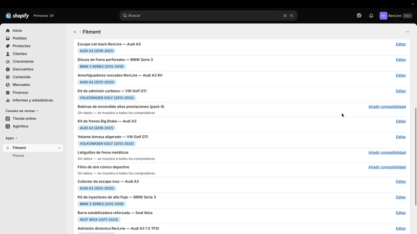Viewport: 417px width, 234px height.
Task: Click the Descuentos badge icon
Action: [8, 69]
